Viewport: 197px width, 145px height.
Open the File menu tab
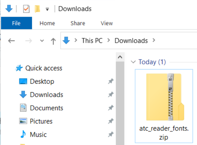pyautogui.click(x=16, y=23)
